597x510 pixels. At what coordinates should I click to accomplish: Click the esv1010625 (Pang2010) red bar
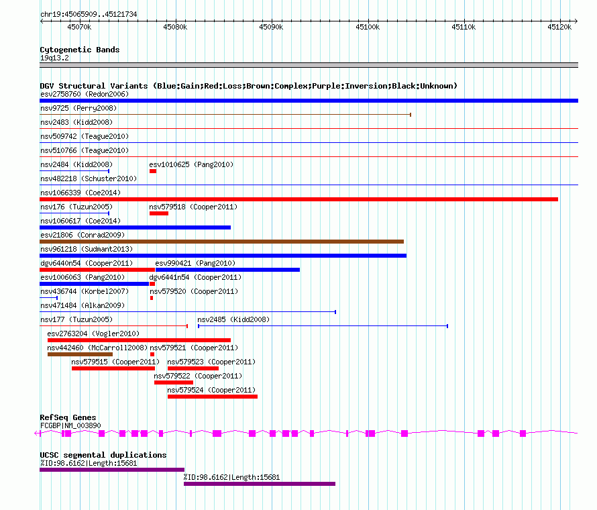tap(153, 171)
